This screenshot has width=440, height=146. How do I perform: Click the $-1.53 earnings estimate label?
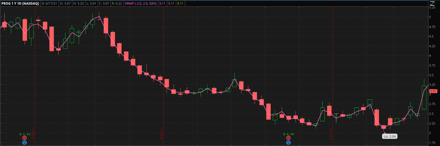pyautogui.click(x=25, y=134)
